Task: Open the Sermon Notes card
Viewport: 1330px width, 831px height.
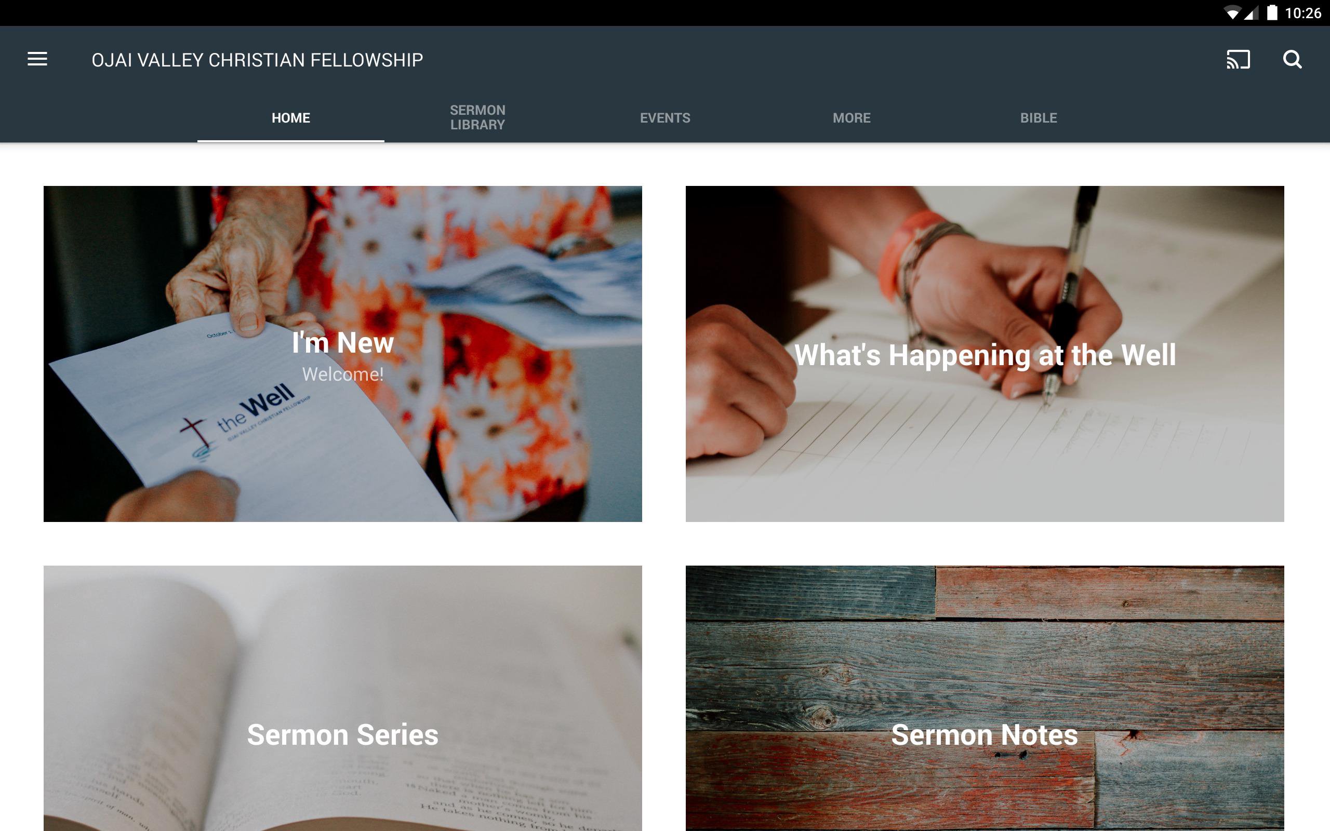Action: (x=985, y=698)
